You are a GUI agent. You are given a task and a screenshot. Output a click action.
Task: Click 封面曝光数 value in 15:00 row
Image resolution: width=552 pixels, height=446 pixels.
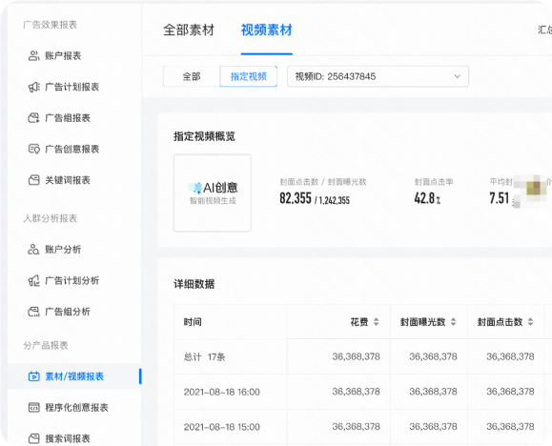(433, 427)
